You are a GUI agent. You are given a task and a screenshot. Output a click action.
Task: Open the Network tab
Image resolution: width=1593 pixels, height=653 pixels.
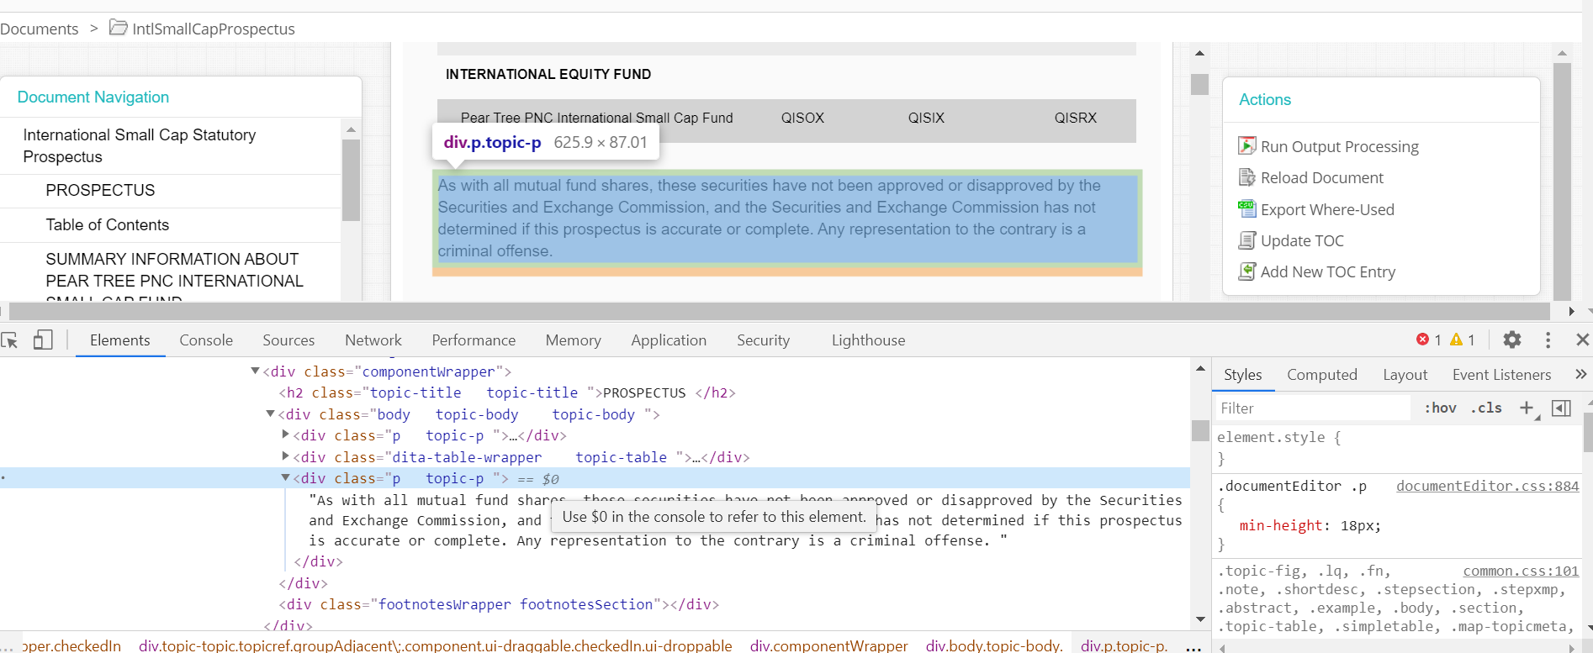click(373, 340)
